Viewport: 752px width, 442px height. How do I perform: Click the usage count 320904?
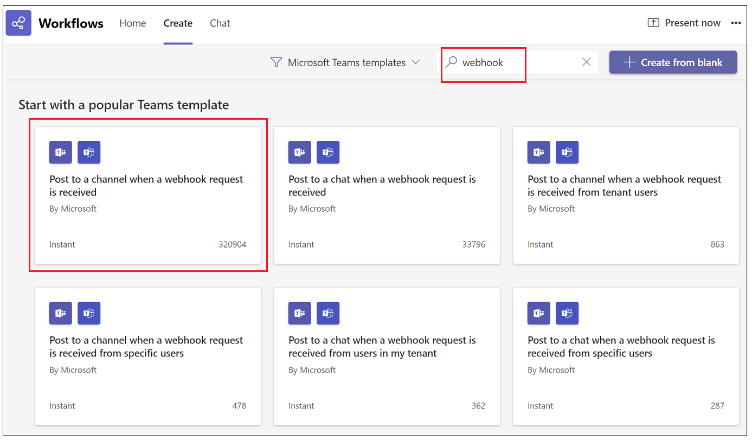point(233,244)
